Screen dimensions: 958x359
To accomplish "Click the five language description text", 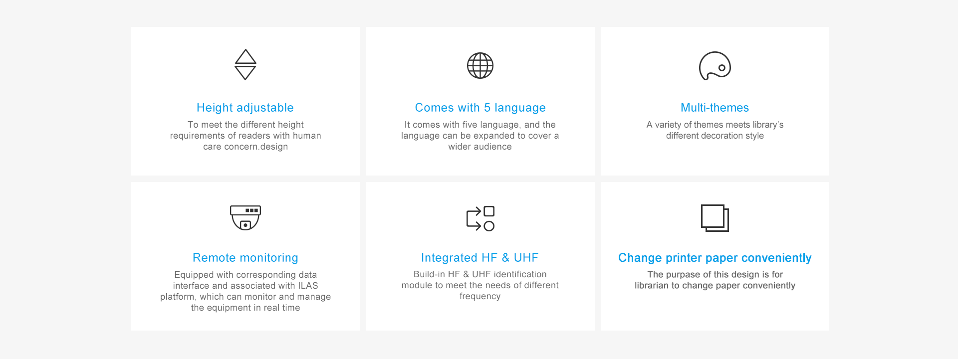I will pyautogui.click(x=480, y=136).
